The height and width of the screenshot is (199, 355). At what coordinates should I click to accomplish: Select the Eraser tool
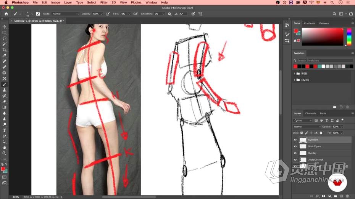coord(4,102)
